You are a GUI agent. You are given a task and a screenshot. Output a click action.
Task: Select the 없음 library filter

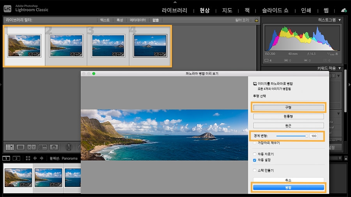[156, 20]
